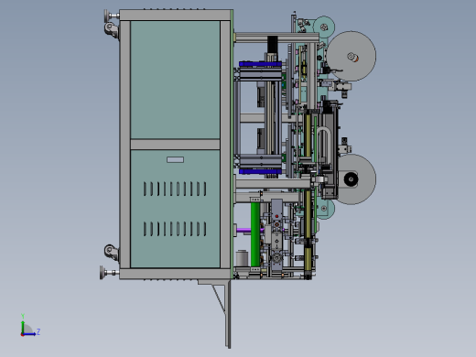Select the lower blue plate
The height and width of the screenshot is (357, 476).
(260, 172)
